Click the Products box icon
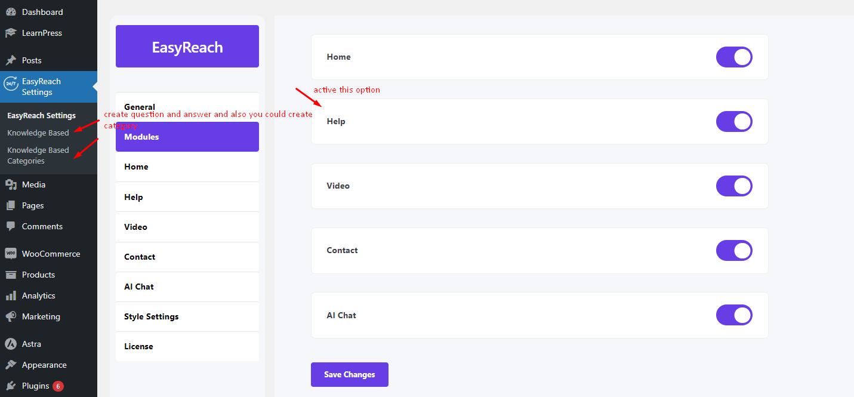Viewport: 854px width, 397px height. (11, 275)
